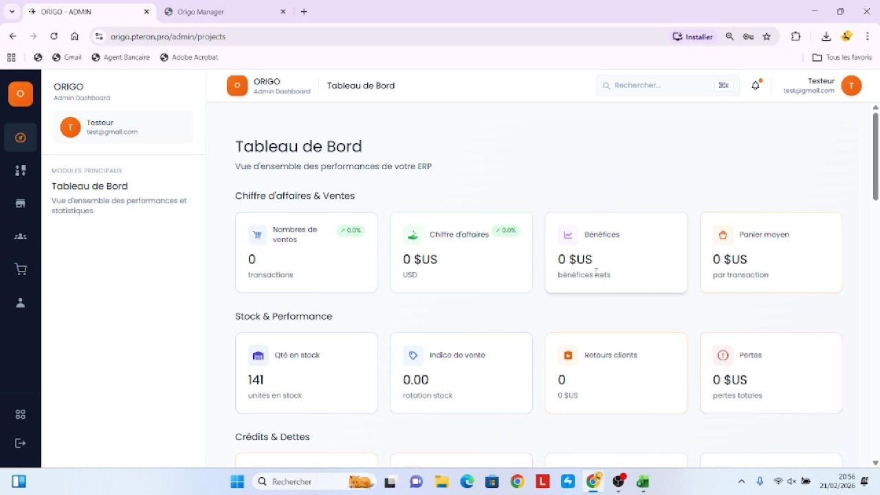
Task: Close the Origo Manager tab
Action: click(x=283, y=12)
